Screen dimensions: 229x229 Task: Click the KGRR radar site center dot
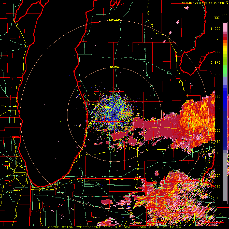point(114,115)
